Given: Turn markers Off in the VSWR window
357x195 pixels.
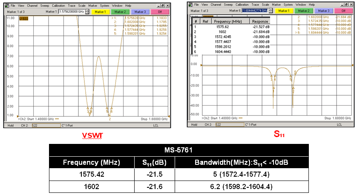Looking at the screenshot, I should [158, 11].
